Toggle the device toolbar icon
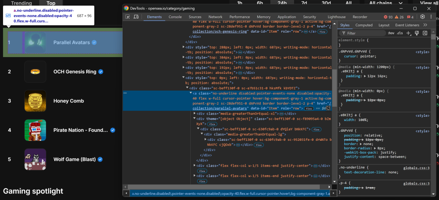The width and height of the screenshot is (439, 200). pos(136,17)
